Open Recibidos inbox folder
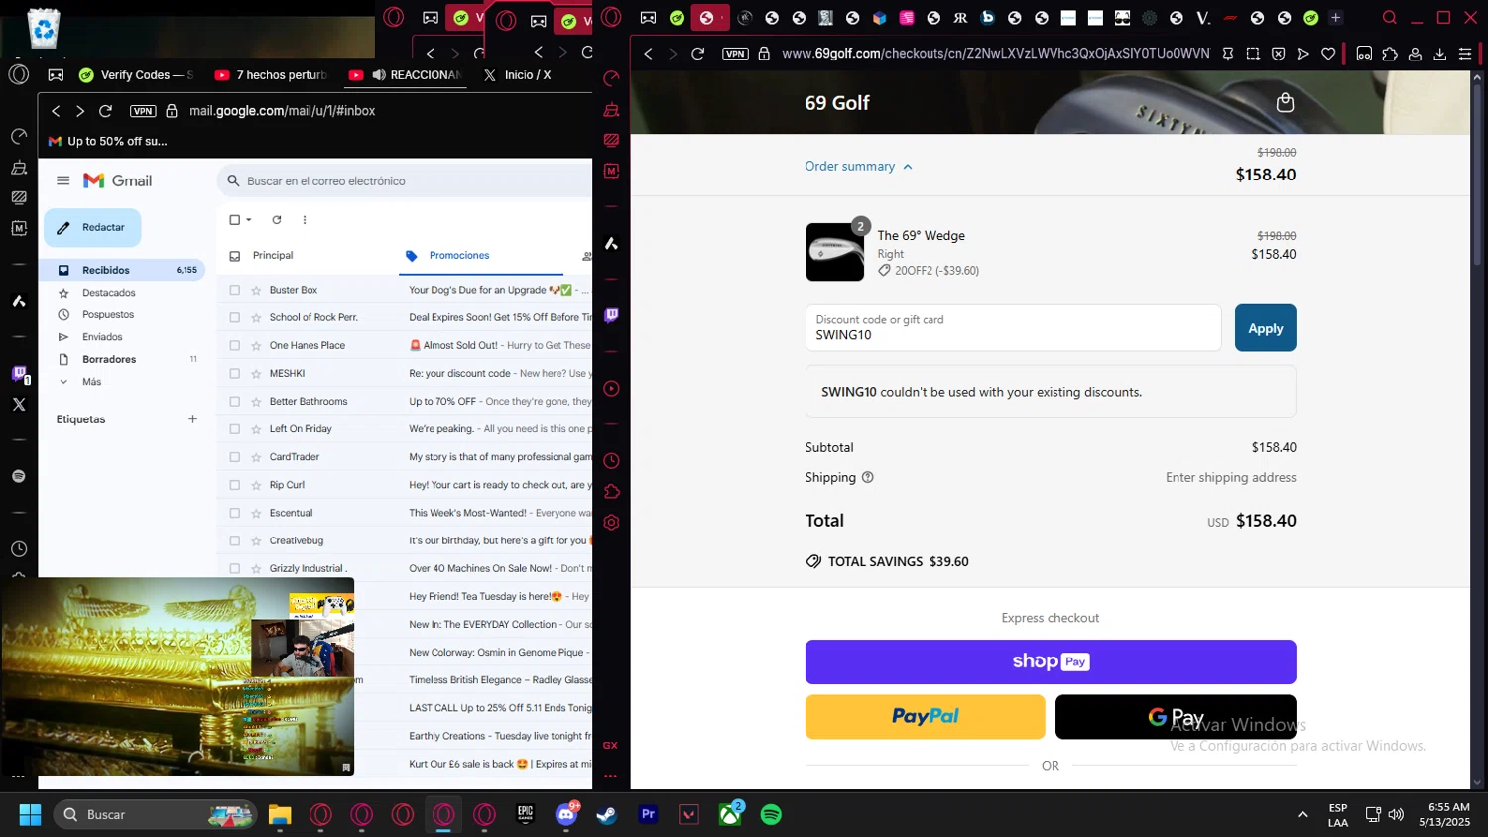1488x837 pixels. pos(122,270)
